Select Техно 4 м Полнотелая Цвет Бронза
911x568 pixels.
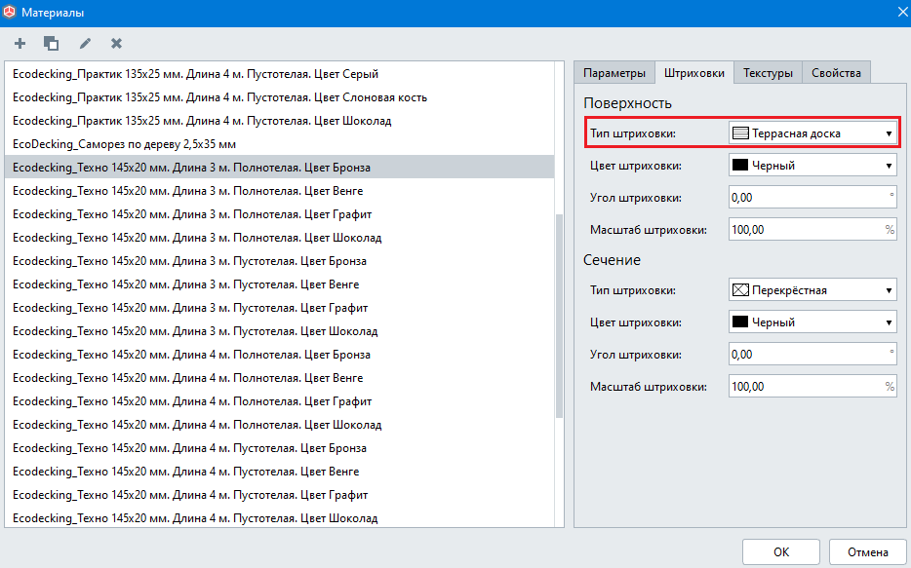280,355
